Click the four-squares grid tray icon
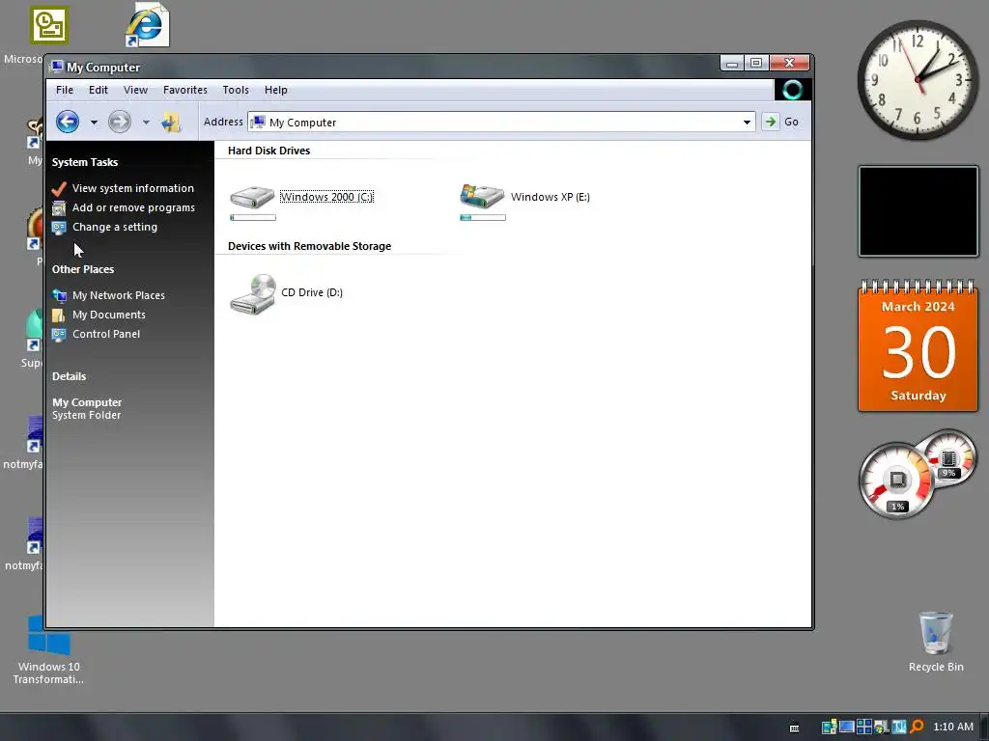The height and width of the screenshot is (741, 989). coord(864,727)
